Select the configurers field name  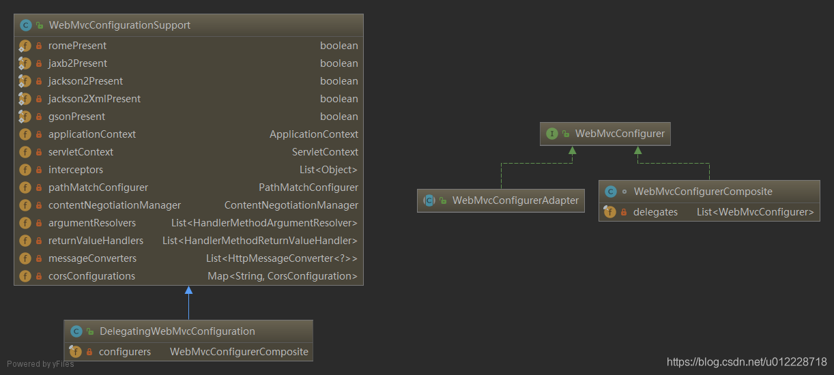[125, 352]
